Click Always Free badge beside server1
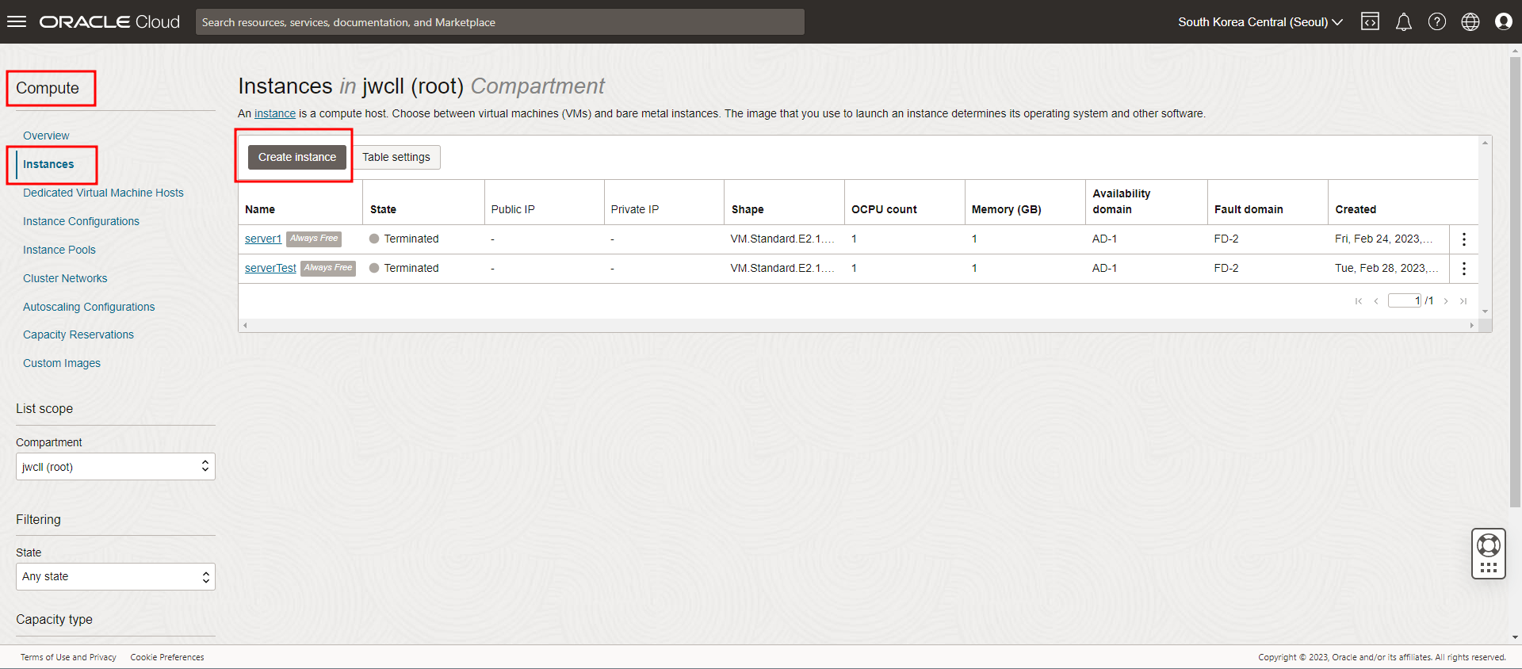The width and height of the screenshot is (1522, 669). pos(314,239)
